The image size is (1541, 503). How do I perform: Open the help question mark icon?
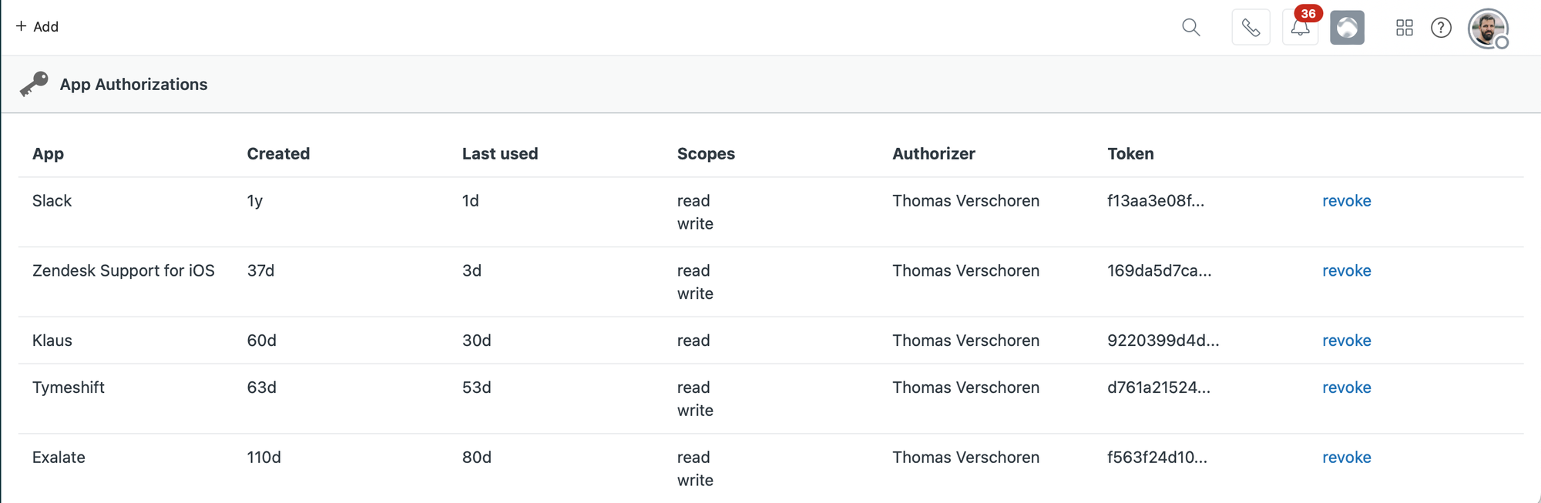1441,28
